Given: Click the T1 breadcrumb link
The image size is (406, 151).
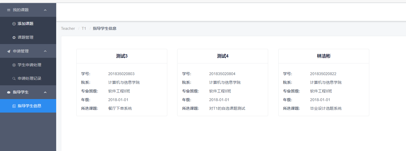Looking at the screenshot, I should (x=84, y=29).
